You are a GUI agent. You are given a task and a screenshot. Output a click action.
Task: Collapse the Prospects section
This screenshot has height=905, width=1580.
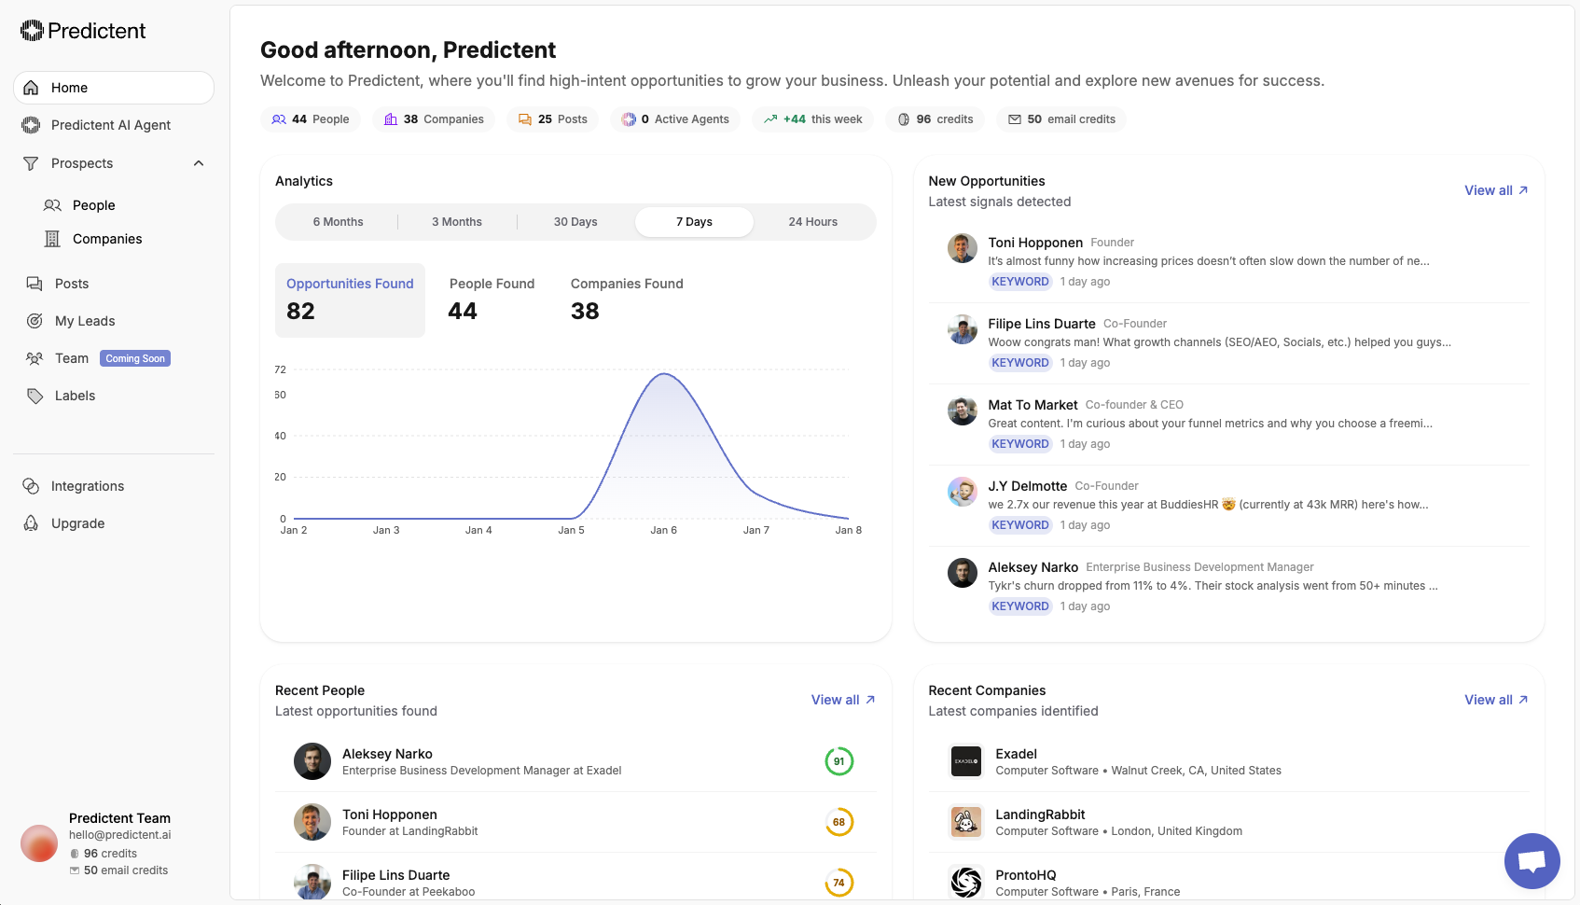[198, 162]
